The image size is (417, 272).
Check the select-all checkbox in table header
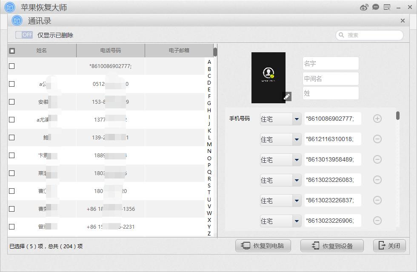(12, 50)
